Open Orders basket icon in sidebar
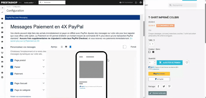This screenshot has height=98, width=206. pos(2,18)
